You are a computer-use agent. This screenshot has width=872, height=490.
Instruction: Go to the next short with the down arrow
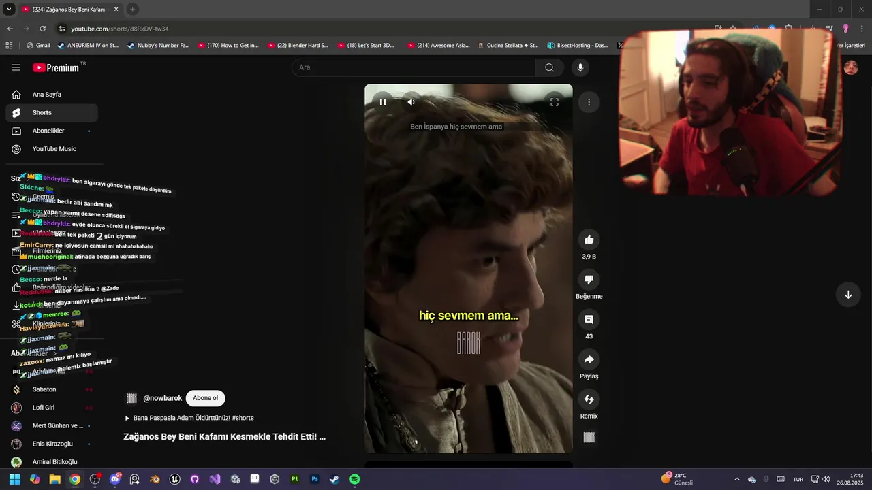point(848,295)
